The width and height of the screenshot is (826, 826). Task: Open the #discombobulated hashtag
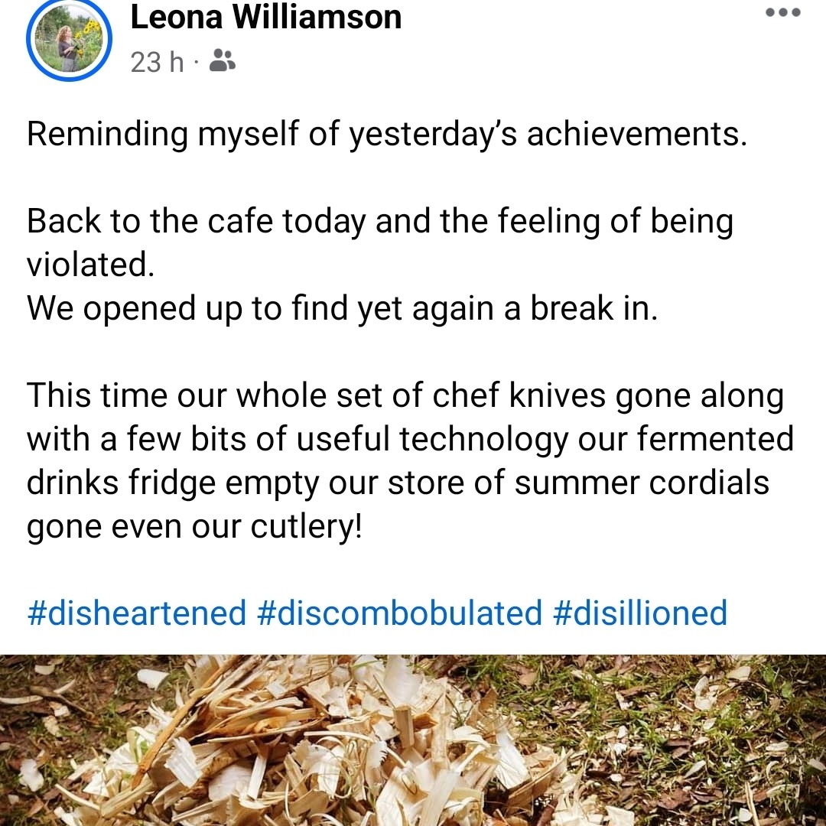pos(399,613)
